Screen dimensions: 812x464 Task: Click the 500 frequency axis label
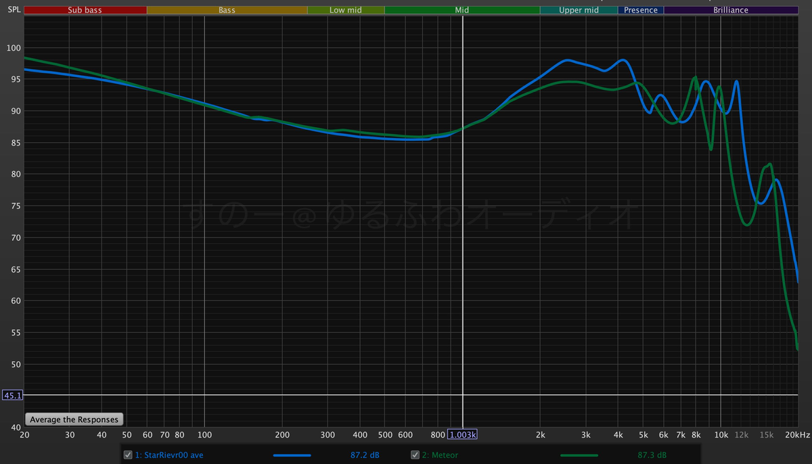pyautogui.click(x=385, y=434)
